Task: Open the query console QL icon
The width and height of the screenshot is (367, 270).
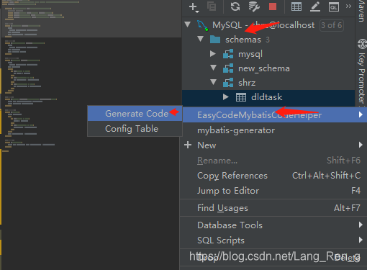Action: point(334,6)
